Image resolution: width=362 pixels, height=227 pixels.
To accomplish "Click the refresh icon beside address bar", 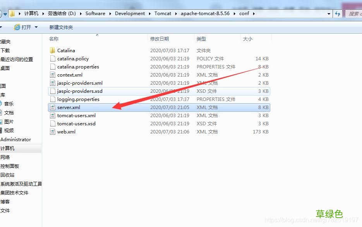I will click(338, 14).
